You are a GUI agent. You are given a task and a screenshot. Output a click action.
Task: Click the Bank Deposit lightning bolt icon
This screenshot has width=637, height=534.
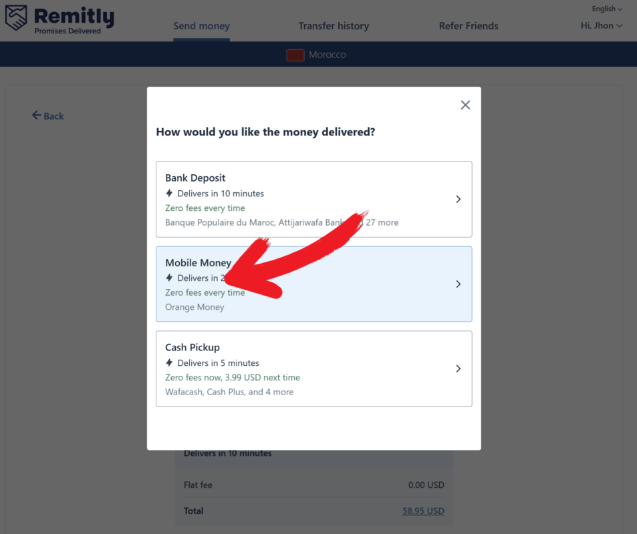pos(169,193)
